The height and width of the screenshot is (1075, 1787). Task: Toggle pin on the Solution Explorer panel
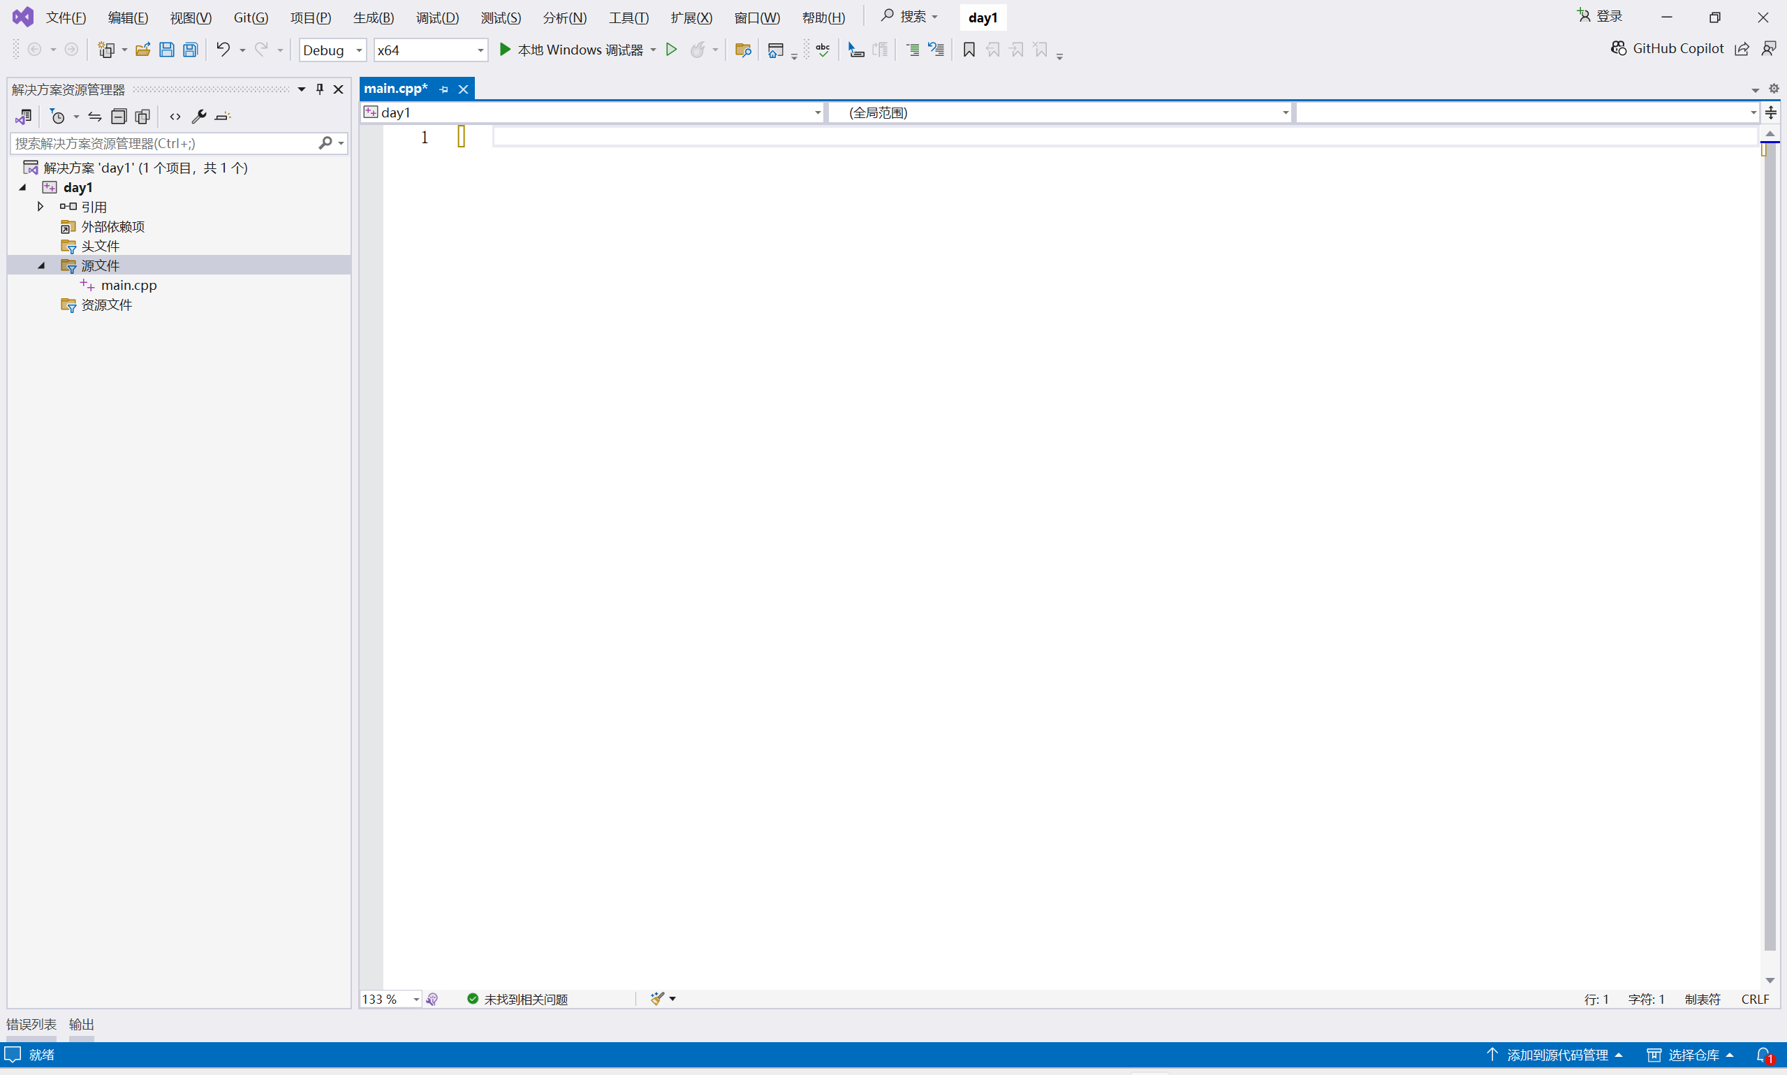coord(320,89)
